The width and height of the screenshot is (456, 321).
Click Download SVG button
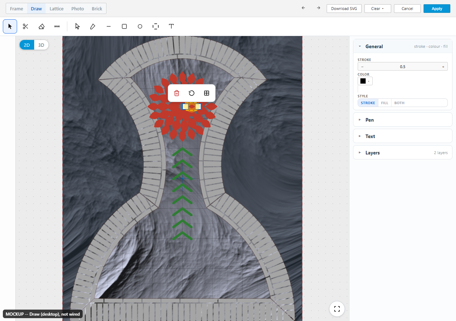(x=344, y=9)
